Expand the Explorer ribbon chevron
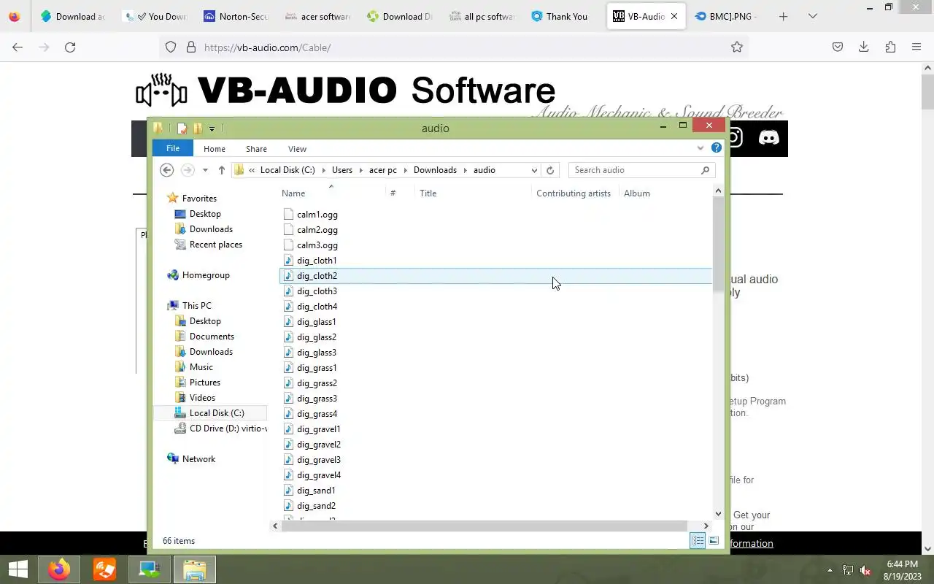 tap(700, 148)
